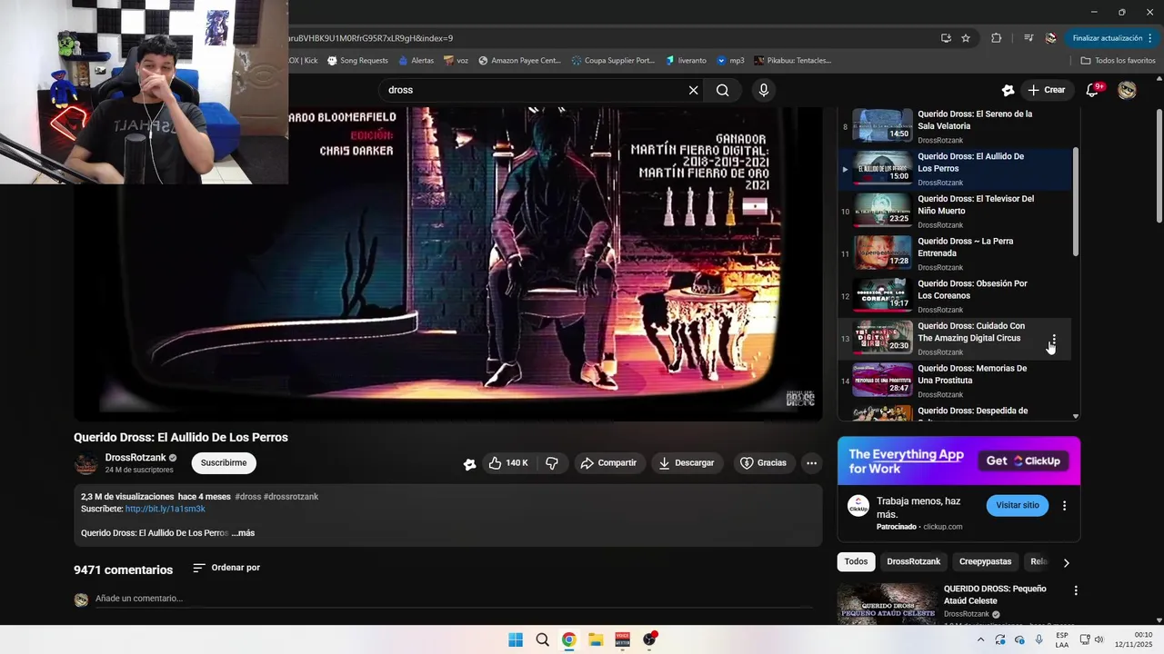Open File Explorer from the taskbar
1164x654 pixels.
point(595,639)
